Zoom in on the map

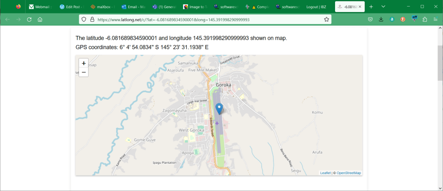(x=84, y=63)
